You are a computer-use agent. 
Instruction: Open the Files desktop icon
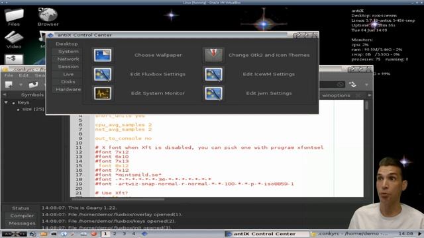point(14,17)
